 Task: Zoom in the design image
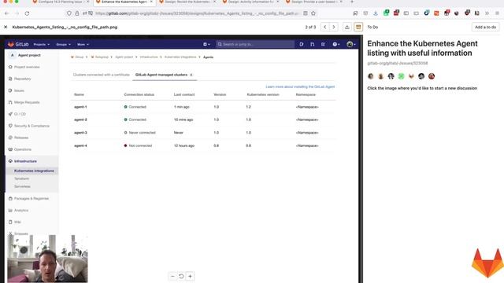190,276
